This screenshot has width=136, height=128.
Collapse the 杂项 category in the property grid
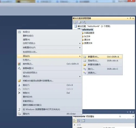(75, 125)
